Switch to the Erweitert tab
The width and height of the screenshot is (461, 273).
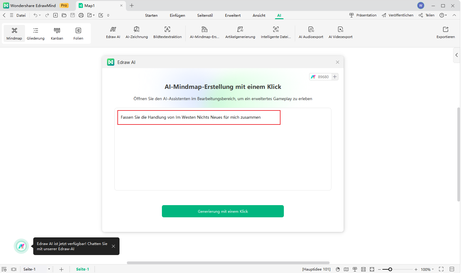(233, 16)
